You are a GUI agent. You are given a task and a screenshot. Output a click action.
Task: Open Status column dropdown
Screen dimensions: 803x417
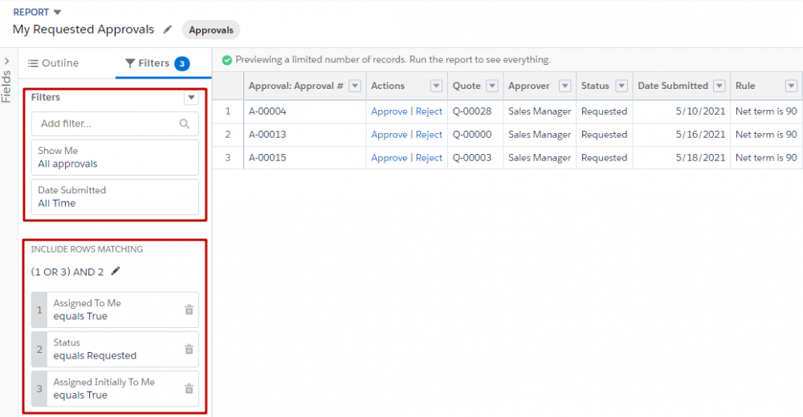622,86
